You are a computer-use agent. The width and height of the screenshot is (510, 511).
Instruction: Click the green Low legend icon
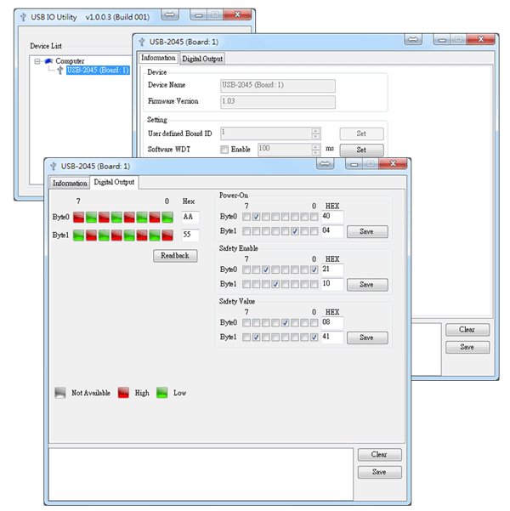162,393
